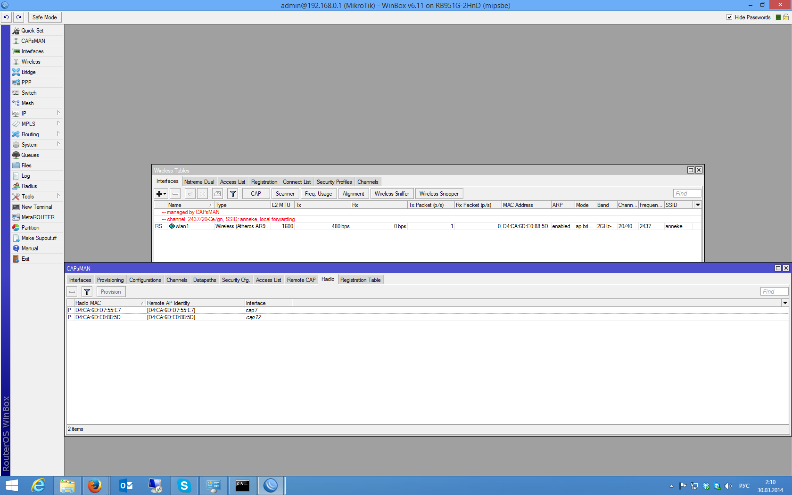
Task: Open CAPsMAN Remote CAP tab
Action: click(301, 280)
